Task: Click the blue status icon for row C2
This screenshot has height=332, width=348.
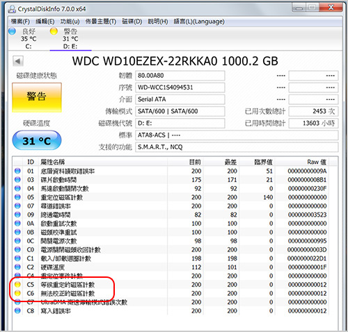Action: [x=17, y=267]
